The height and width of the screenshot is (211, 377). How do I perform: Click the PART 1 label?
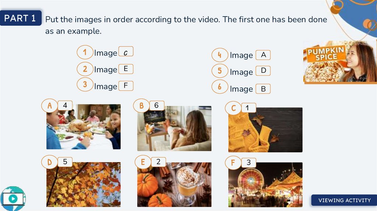[x=21, y=18]
